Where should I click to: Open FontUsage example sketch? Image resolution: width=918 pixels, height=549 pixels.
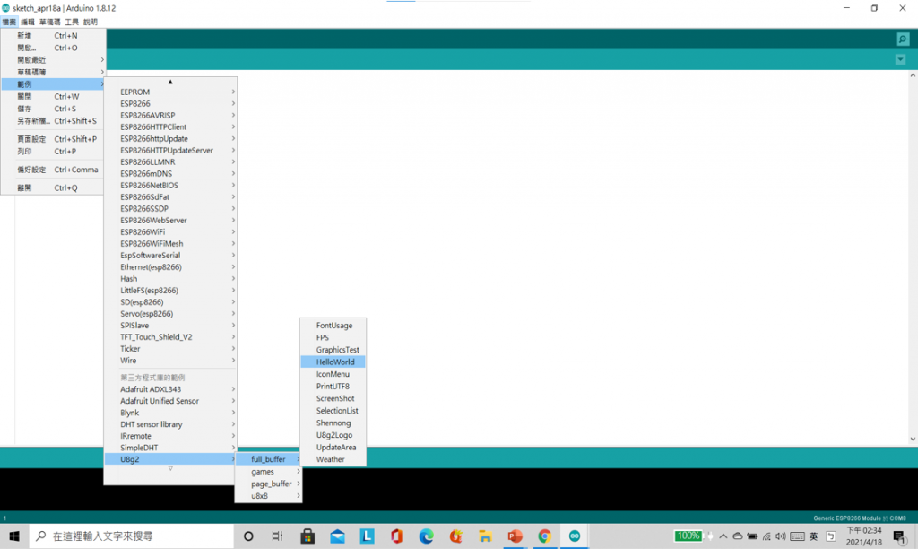tap(333, 326)
